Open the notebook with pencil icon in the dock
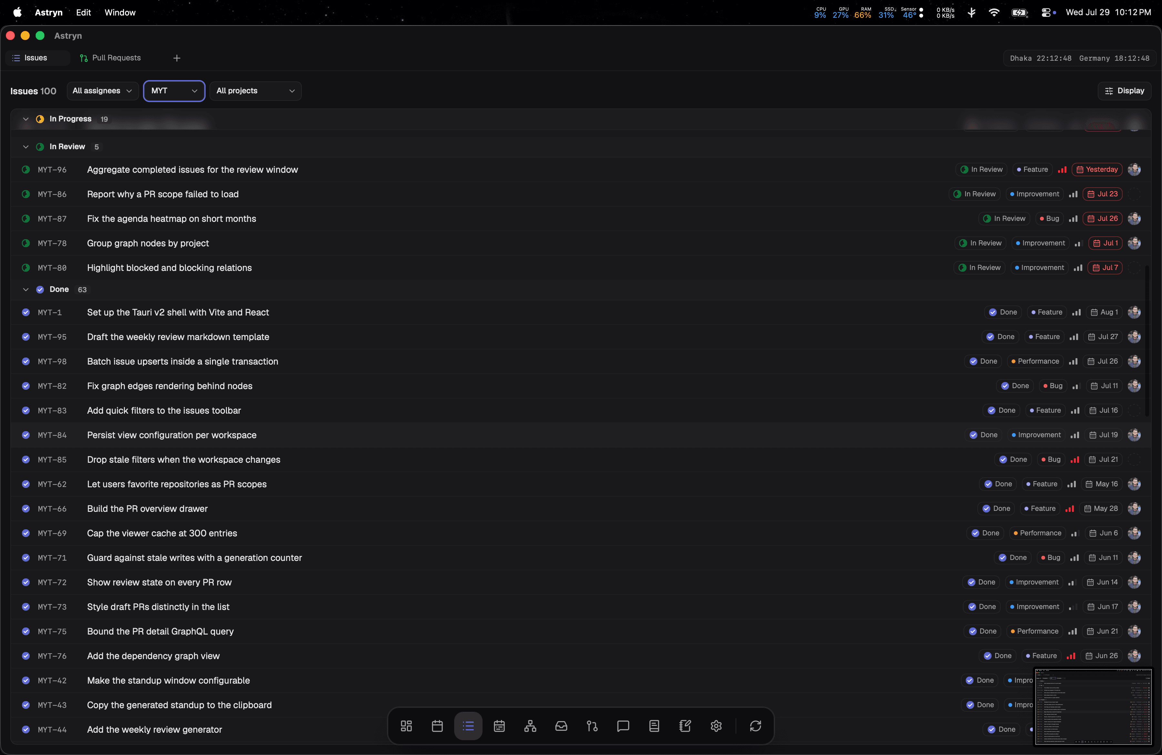 point(685,726)
